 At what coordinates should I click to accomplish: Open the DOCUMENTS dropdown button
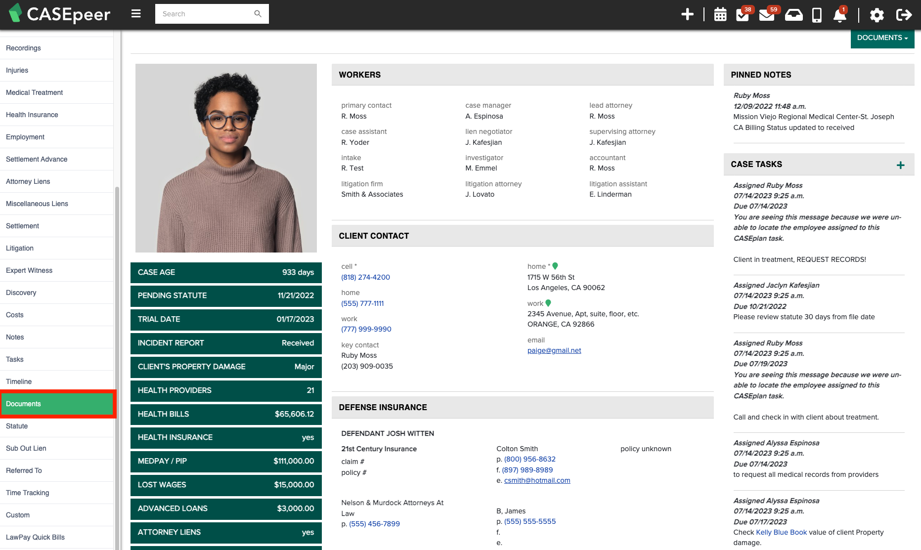[882, 38]
